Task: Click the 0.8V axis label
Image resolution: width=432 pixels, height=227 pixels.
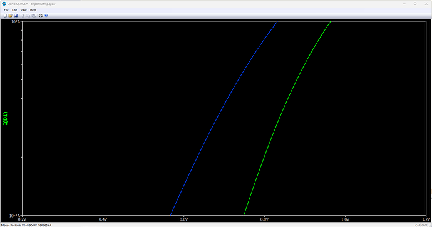Action: tap(264, 219)
